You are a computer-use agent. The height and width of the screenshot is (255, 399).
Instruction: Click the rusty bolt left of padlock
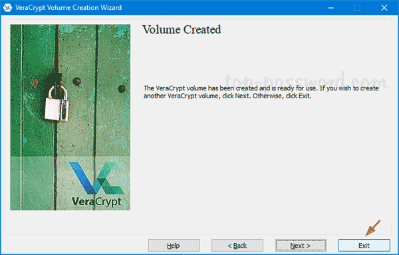[35, 82]
